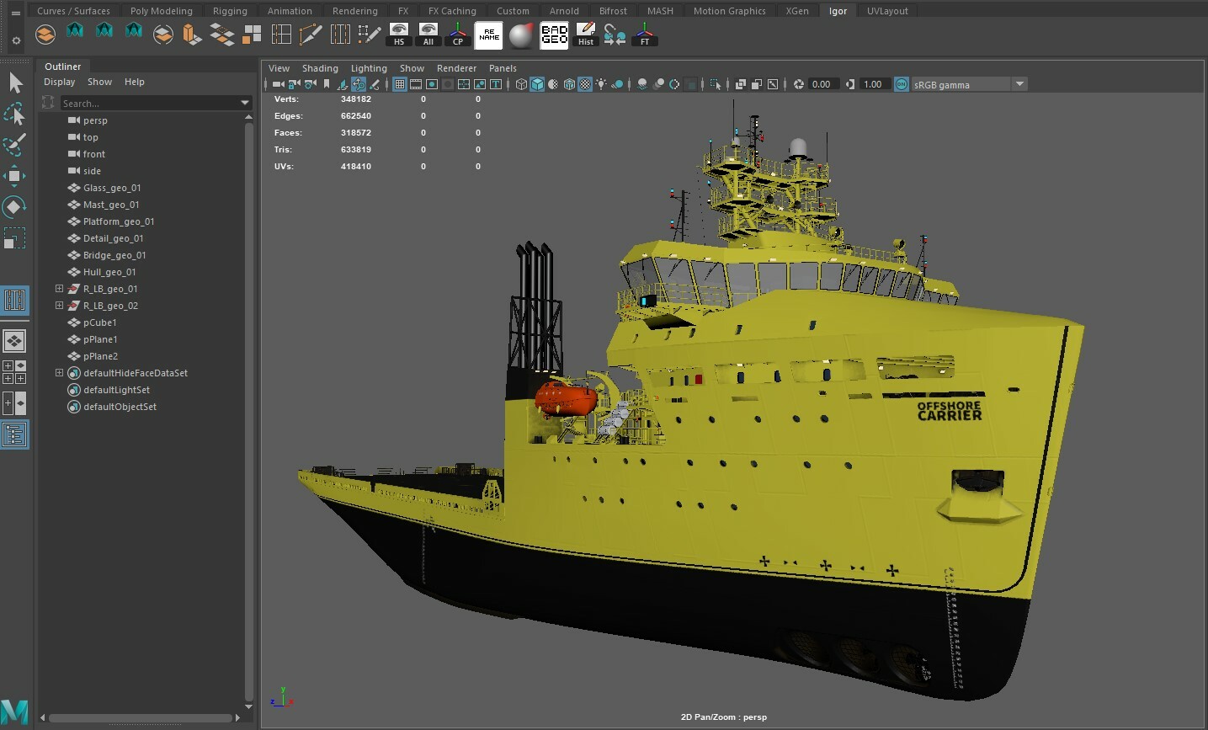The image size is (1208, 730).
Task: Expand the defaultHideFaceDataSet node
Action: (x=59, y=373)
